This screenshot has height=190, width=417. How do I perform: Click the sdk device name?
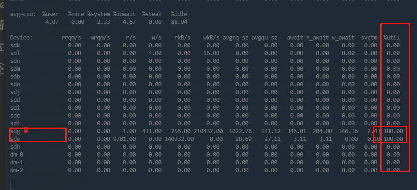[x=15, y=45]
